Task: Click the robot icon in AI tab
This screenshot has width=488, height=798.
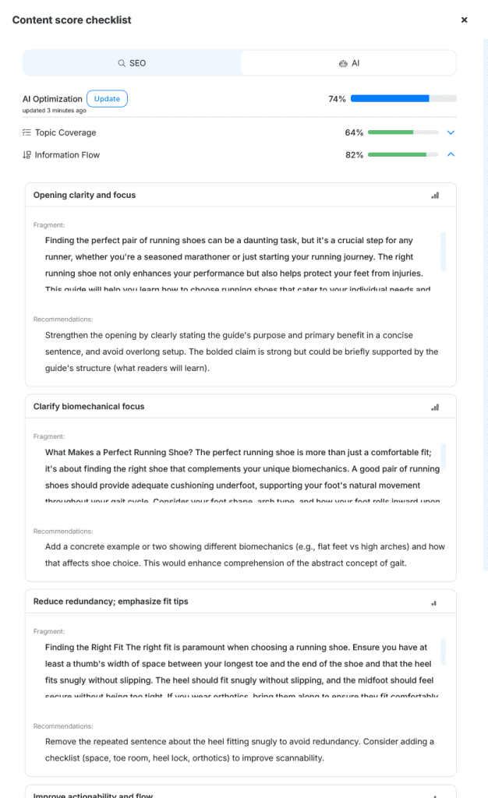Action: click(342, 63)
